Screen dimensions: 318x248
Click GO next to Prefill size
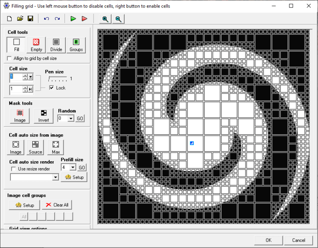[x=82, y=167]
